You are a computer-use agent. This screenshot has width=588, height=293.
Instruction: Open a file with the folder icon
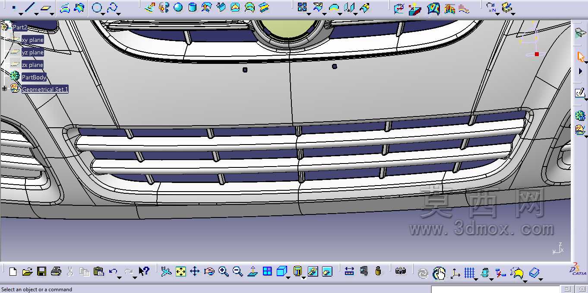click(27, 271)
